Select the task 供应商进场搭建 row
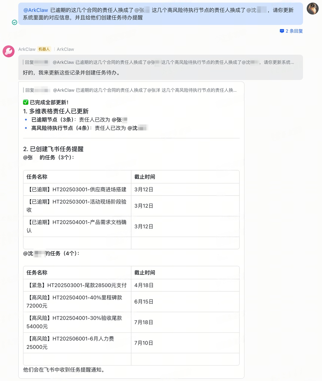This screenshot has width=322, height=381. click(x=131, y=189)
